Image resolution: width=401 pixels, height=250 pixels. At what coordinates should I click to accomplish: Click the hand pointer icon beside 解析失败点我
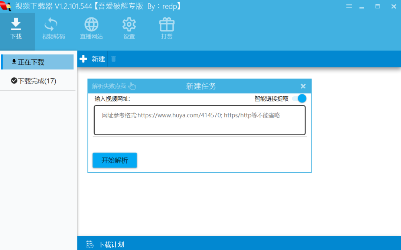tap(132, 86)
